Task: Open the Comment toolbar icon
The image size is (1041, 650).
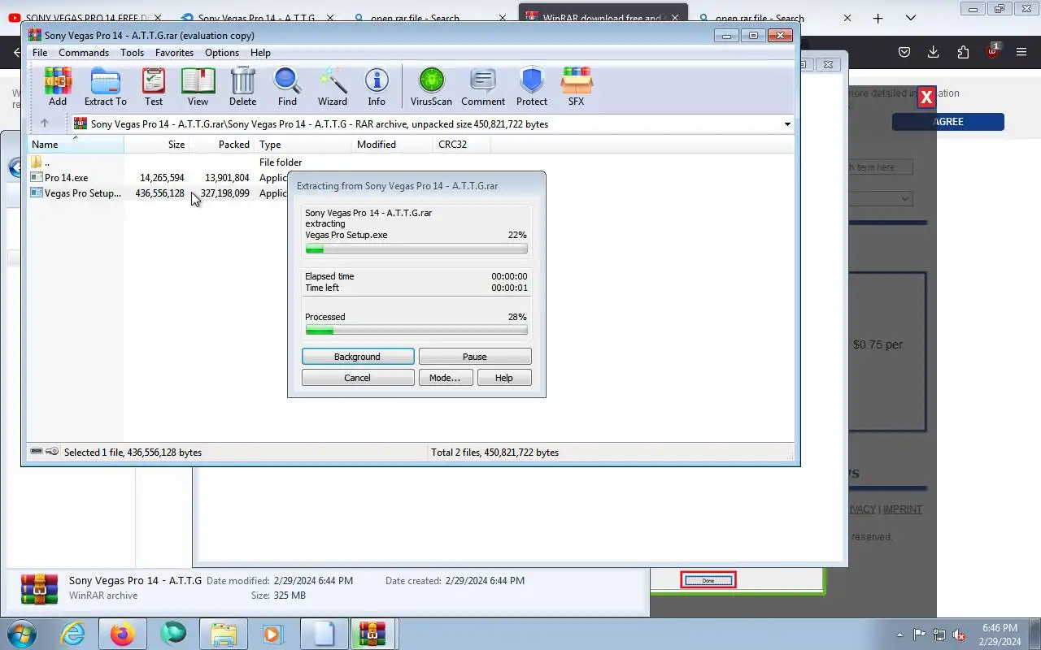Action: [483, 87]
